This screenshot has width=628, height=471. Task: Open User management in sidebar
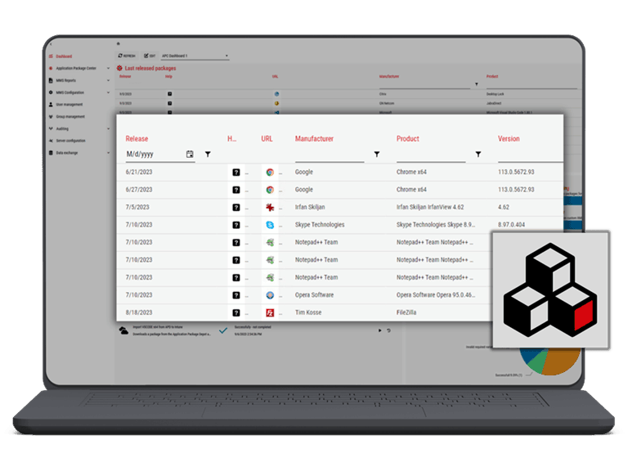point(65,104)
